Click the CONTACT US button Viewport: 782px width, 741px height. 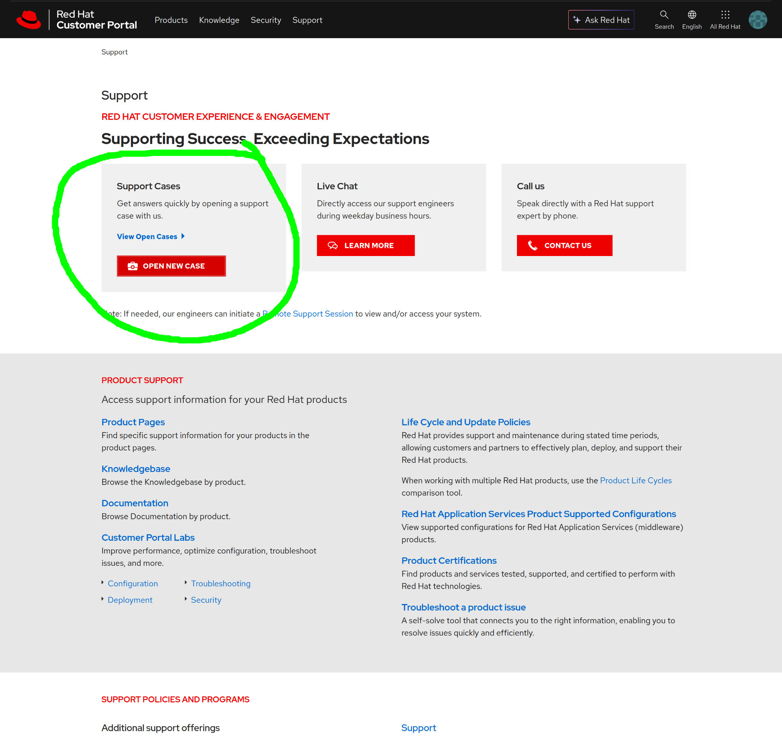565,245
